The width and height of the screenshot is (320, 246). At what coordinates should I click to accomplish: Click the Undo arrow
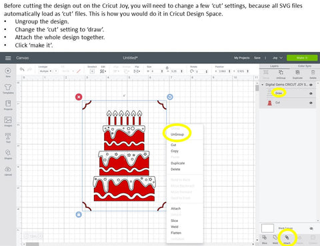[x=22, y=69]
